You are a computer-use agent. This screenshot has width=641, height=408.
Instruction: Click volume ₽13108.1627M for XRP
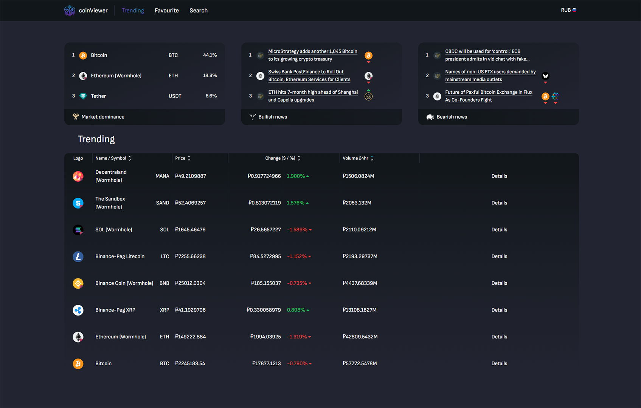(x=360, y=310)
